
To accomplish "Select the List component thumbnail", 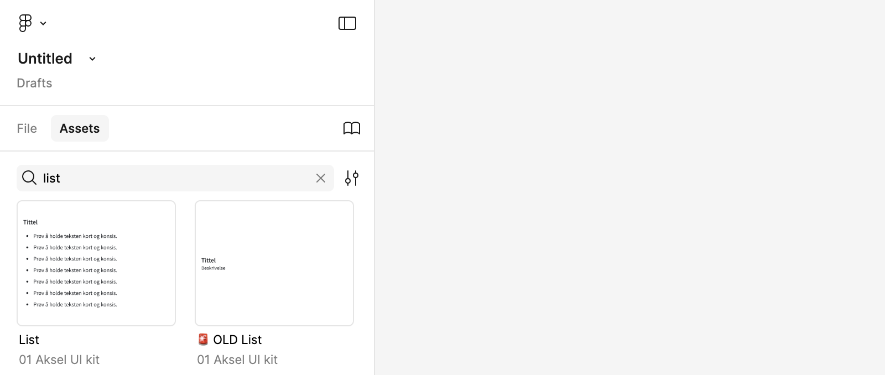I will (x=96, y=263).
